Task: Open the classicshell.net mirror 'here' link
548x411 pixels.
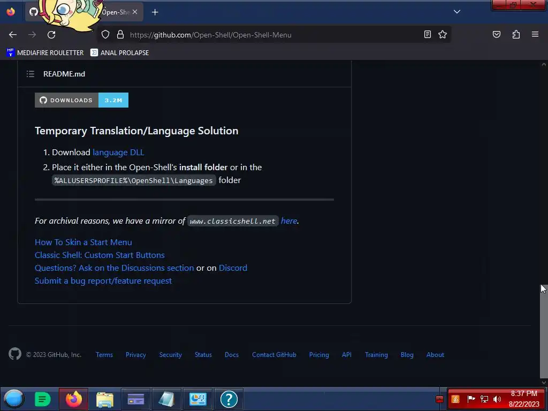Action: coord(288,221)
